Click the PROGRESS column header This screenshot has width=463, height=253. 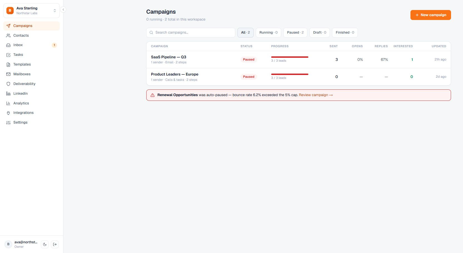click(x=280, y=46)
